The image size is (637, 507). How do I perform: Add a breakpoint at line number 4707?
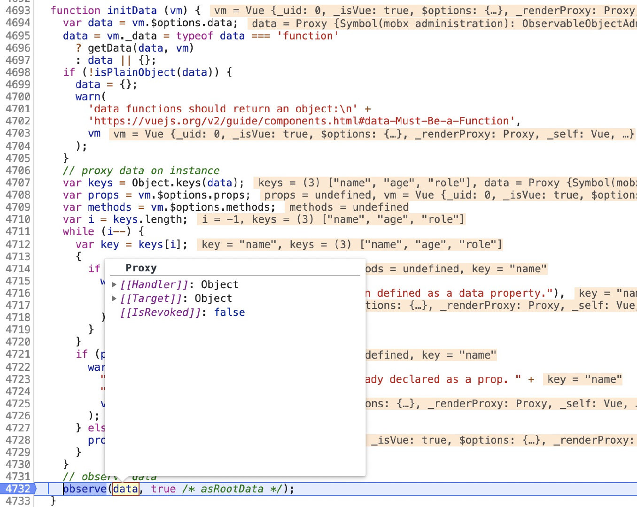point(17,183)
